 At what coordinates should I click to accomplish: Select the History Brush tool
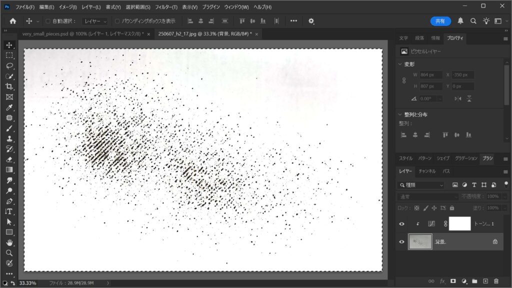point(9,149)
